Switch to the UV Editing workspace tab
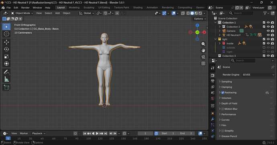 (x=104, y=8)
